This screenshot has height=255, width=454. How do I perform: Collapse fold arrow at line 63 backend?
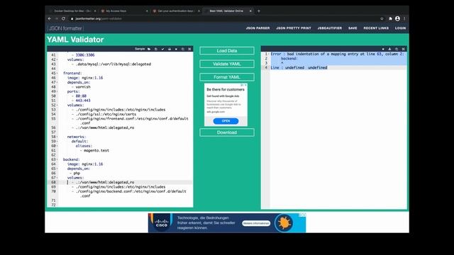pos(57,159)
